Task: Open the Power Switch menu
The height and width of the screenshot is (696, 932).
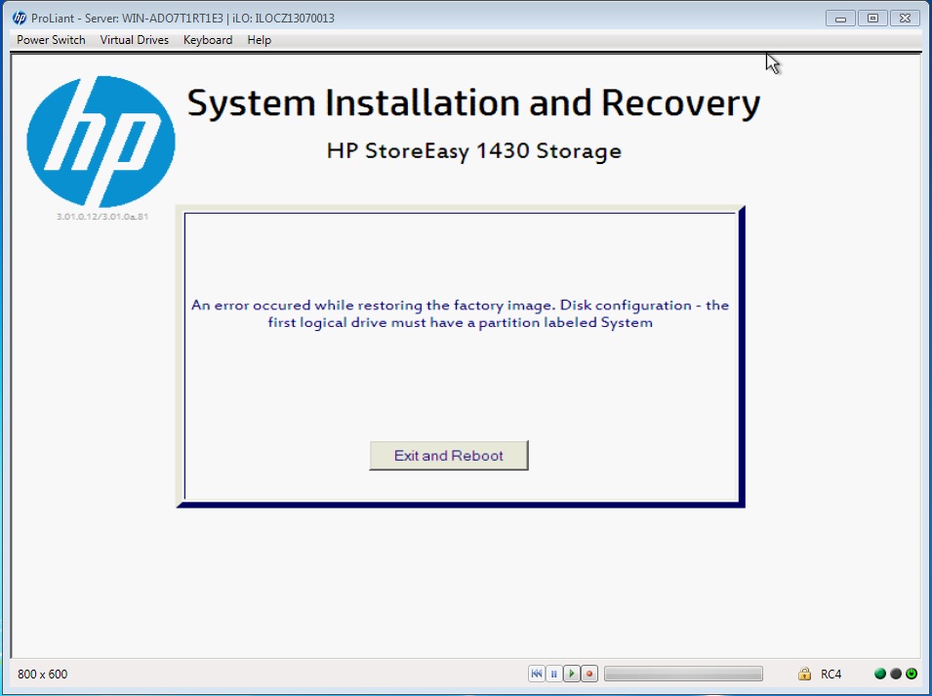Action: (x=51, y=40)
